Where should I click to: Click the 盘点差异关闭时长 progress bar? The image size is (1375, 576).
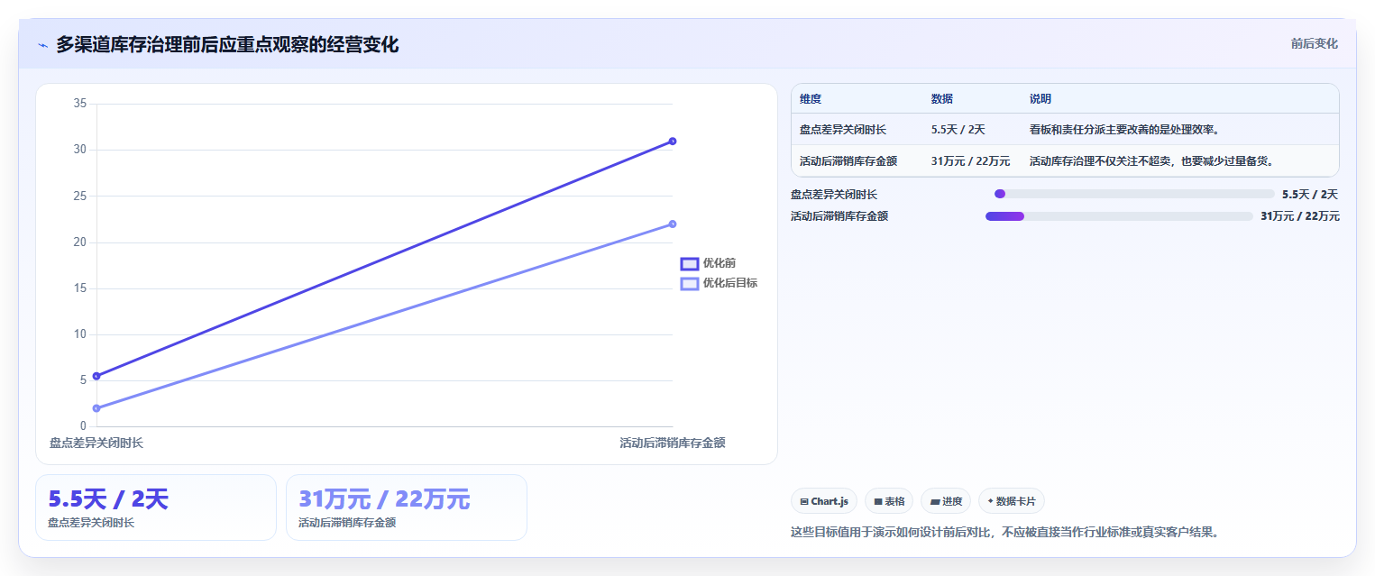[x=1134, y=194]
